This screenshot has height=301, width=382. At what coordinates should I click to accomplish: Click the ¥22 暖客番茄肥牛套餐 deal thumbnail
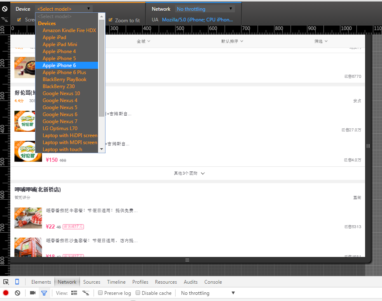[x=28, y=218]
